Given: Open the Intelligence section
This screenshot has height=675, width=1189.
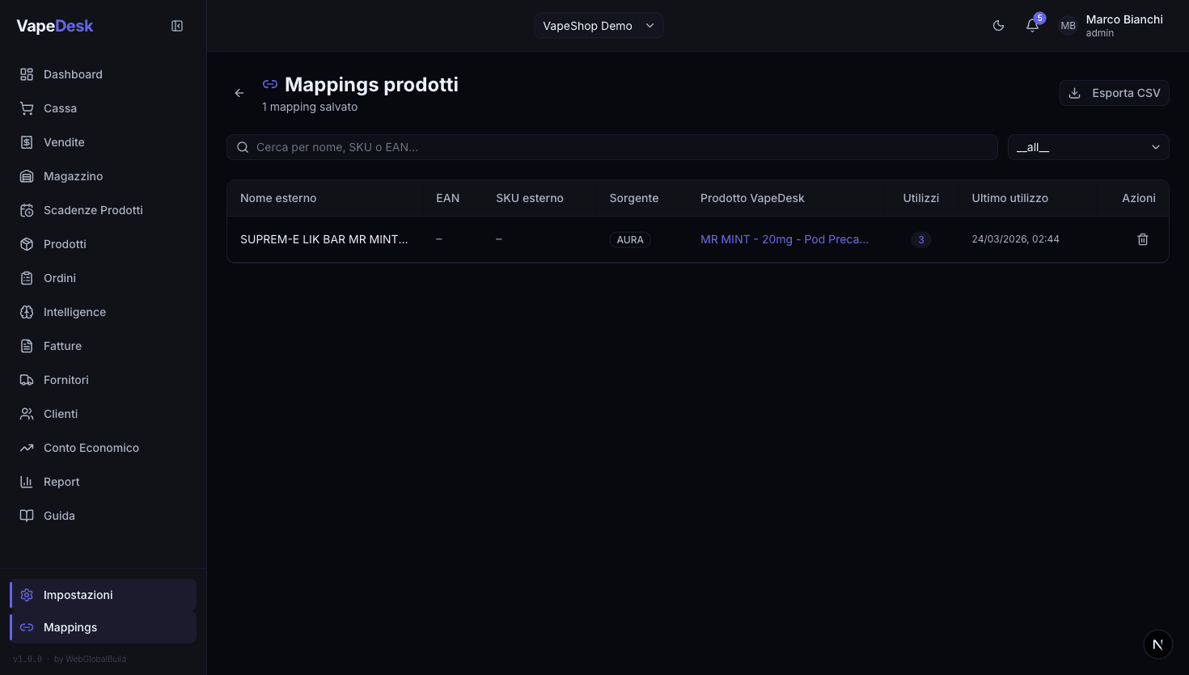Looking at the screenshot, I should pos(74,311).
